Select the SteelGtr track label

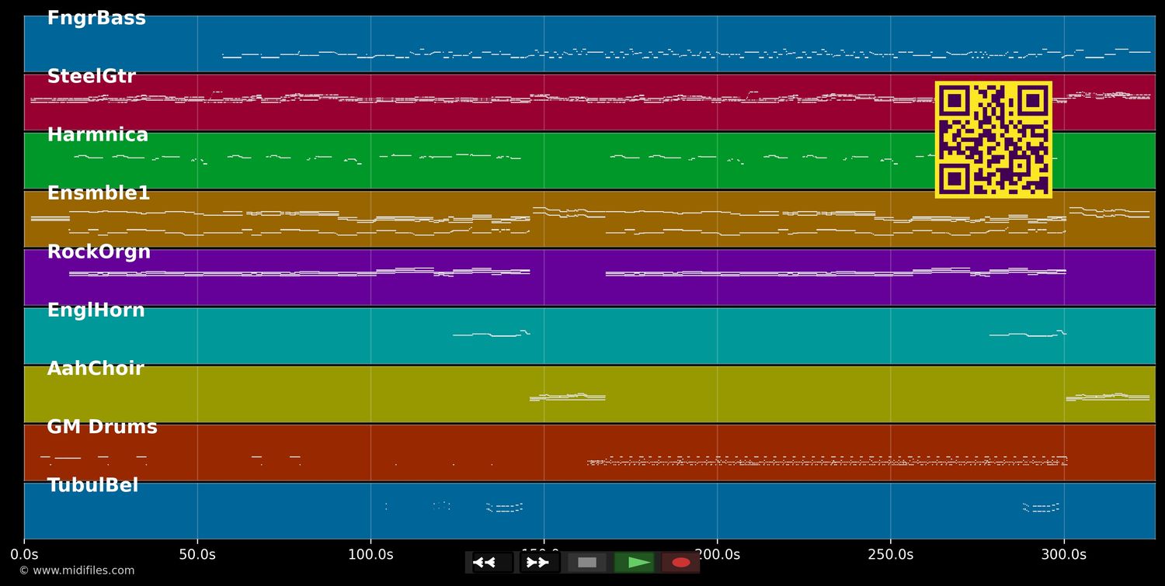(x=91, y=77)
